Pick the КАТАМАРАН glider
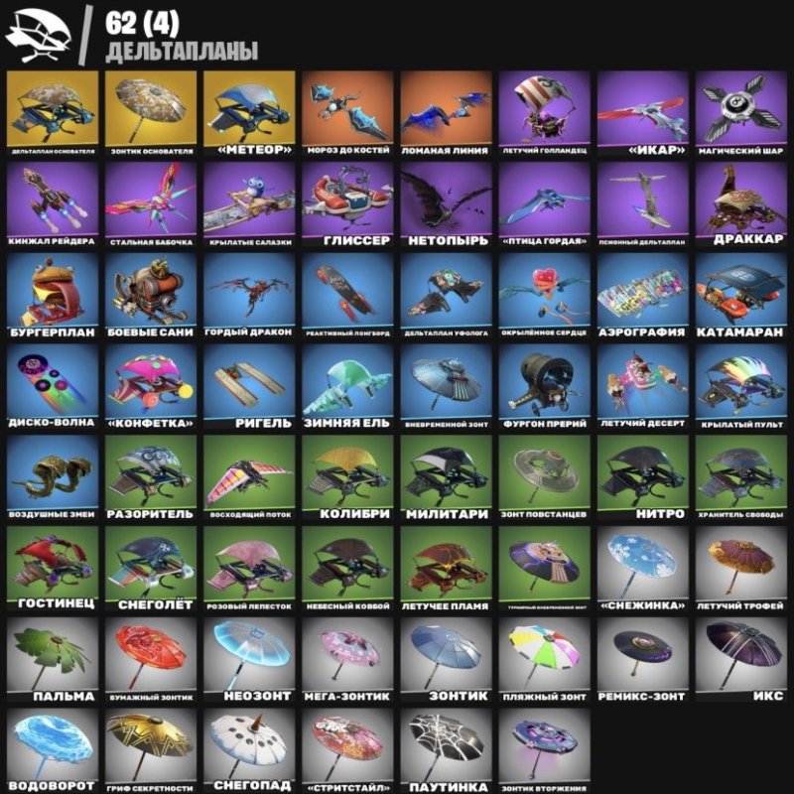The height and width of the screenshot is (794, 794). (x=740, y=296)
